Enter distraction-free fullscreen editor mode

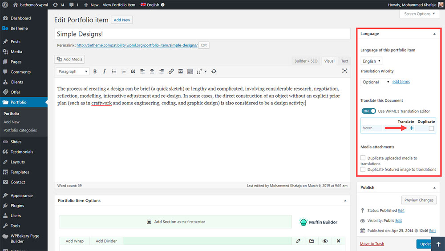[344, 71]
